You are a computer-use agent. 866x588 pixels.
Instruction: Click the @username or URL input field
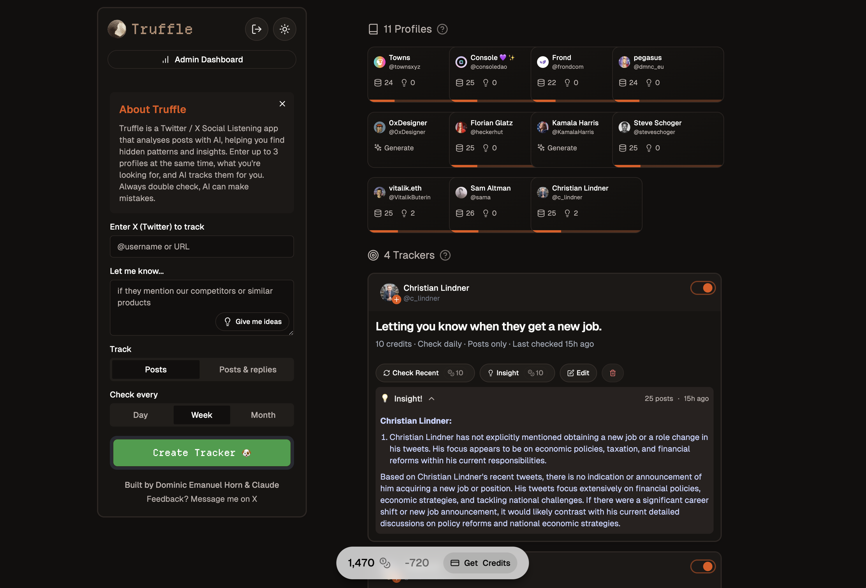pos(201,246)
